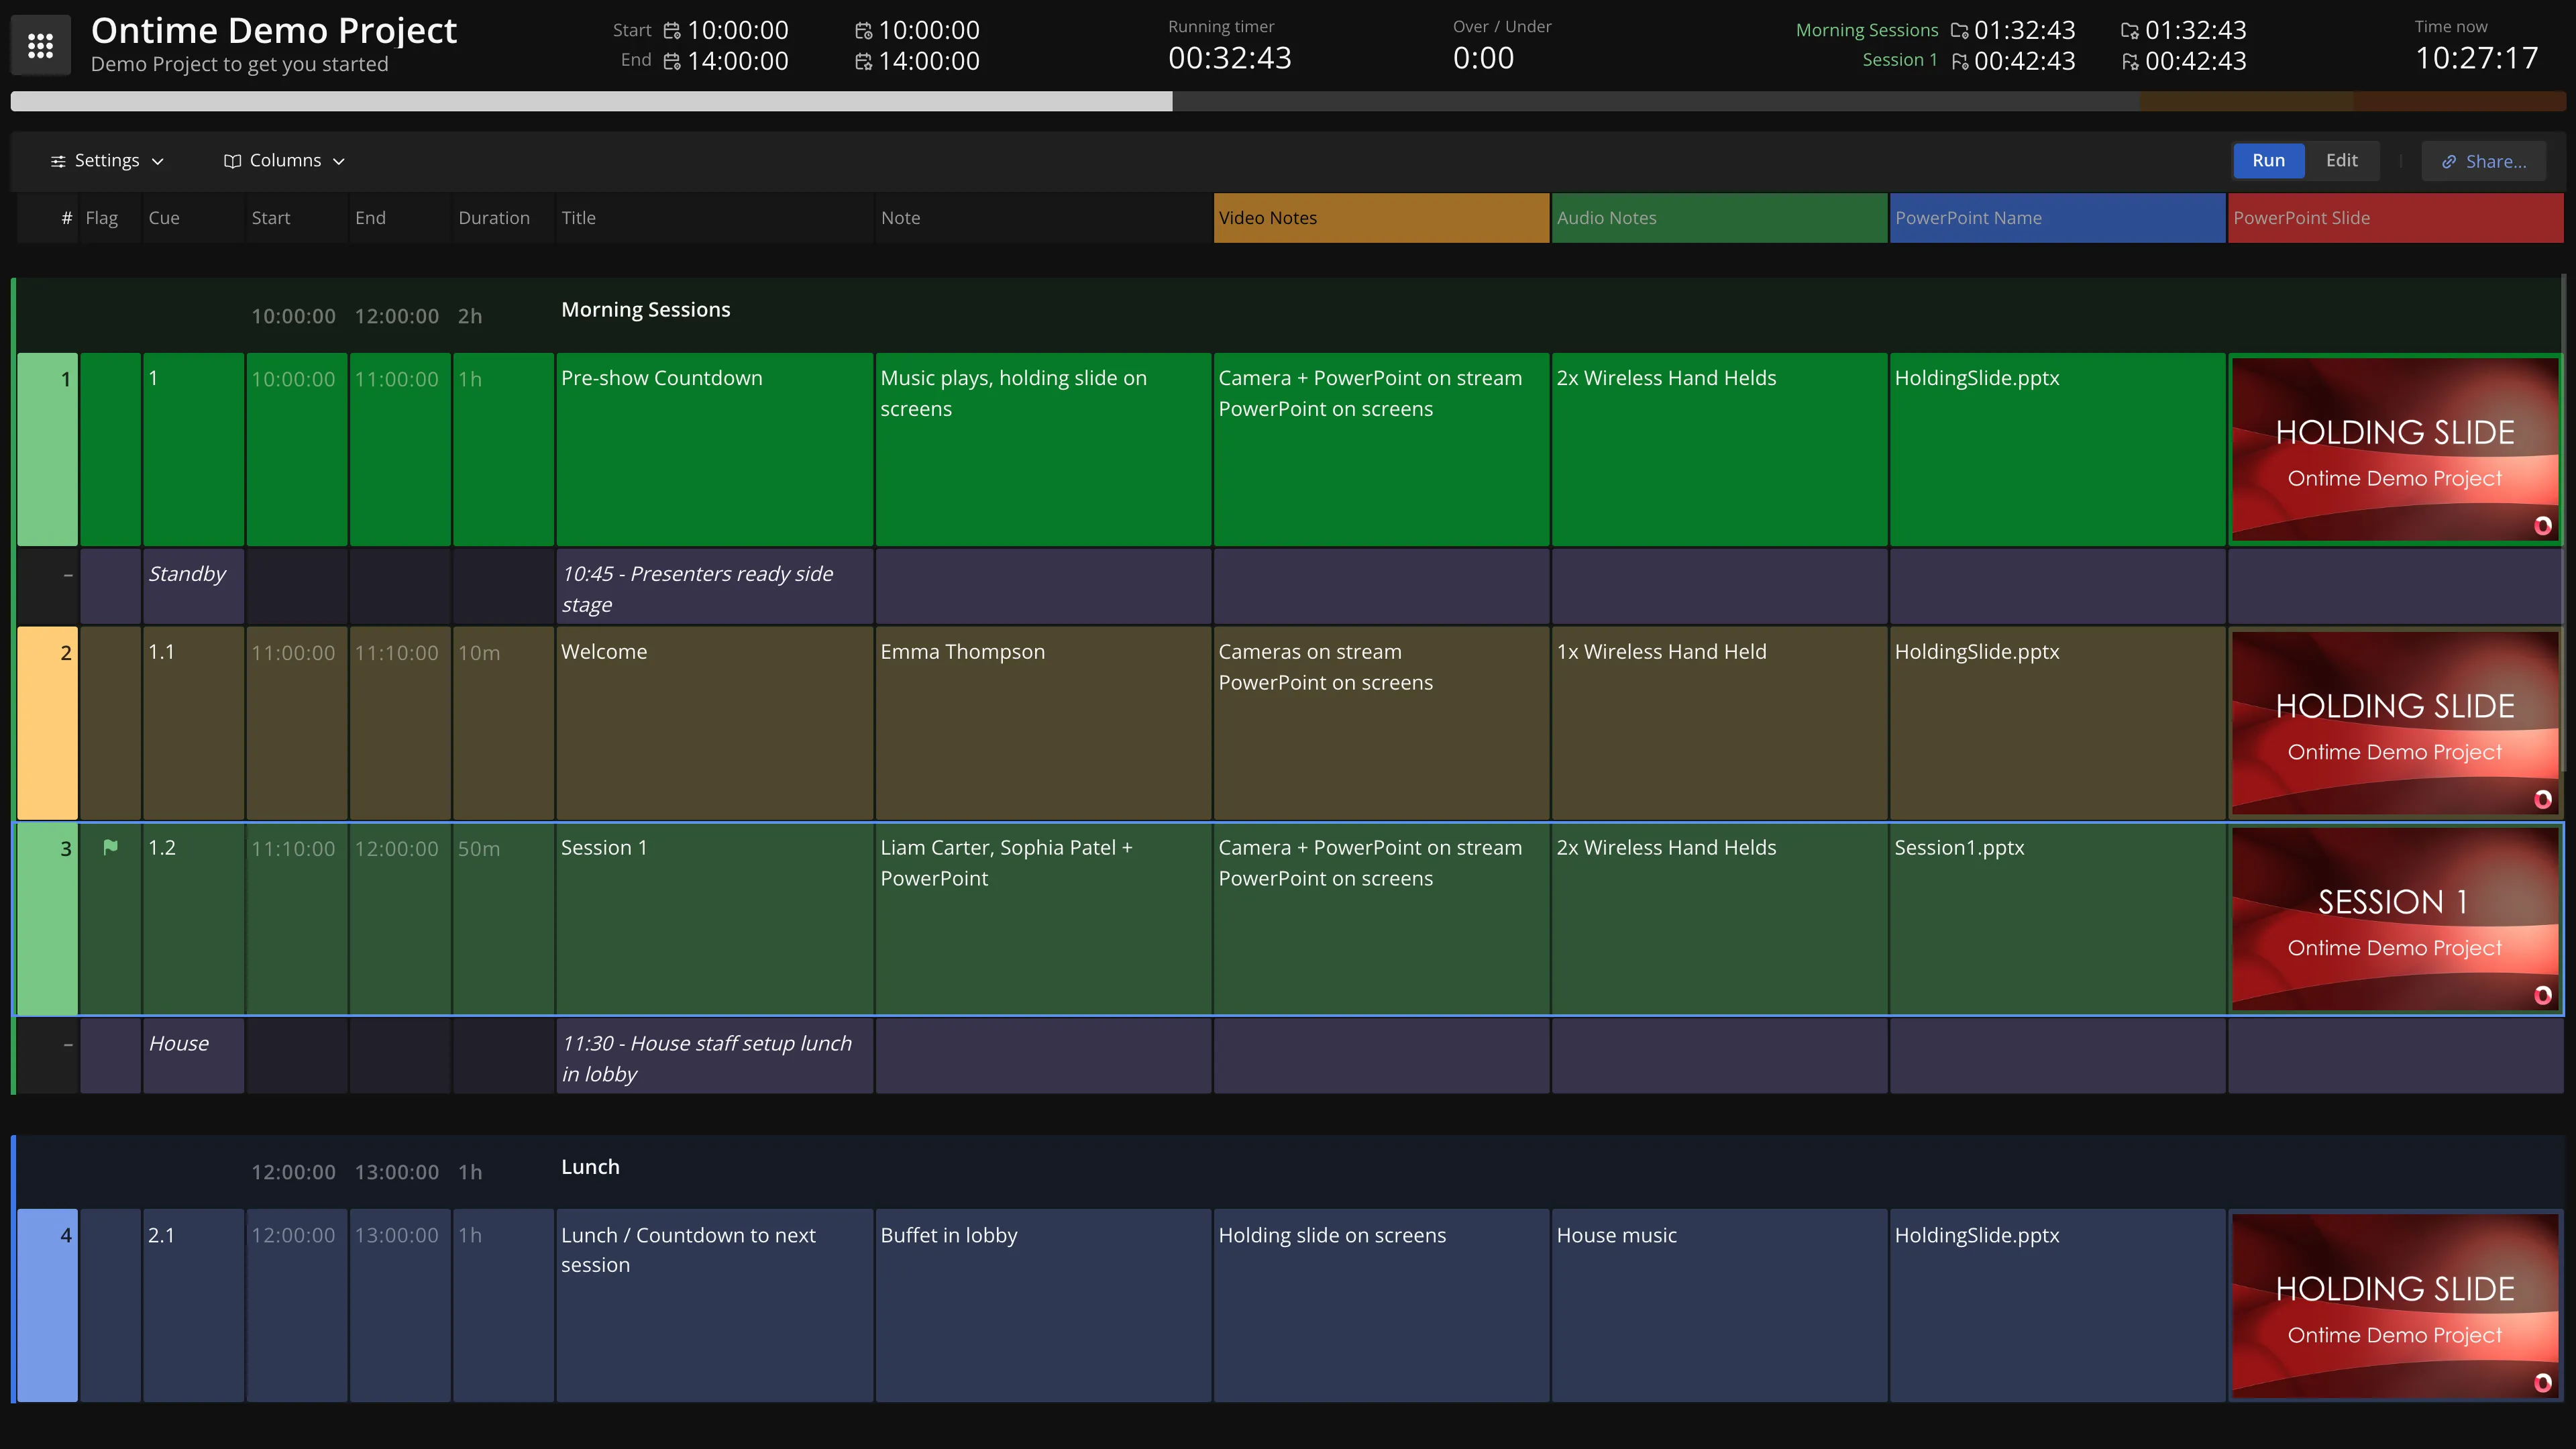This screenshot has width=2576, height=1449.
Task: Click the rundown progress bar
Action: pos(1288,100)
